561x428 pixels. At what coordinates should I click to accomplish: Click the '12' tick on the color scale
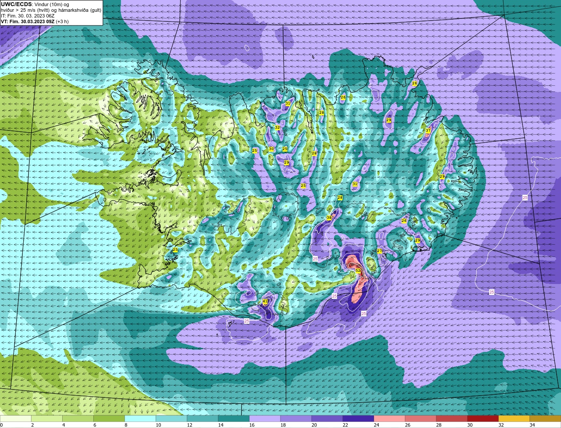pyautogui.click(x=190, y=425)
